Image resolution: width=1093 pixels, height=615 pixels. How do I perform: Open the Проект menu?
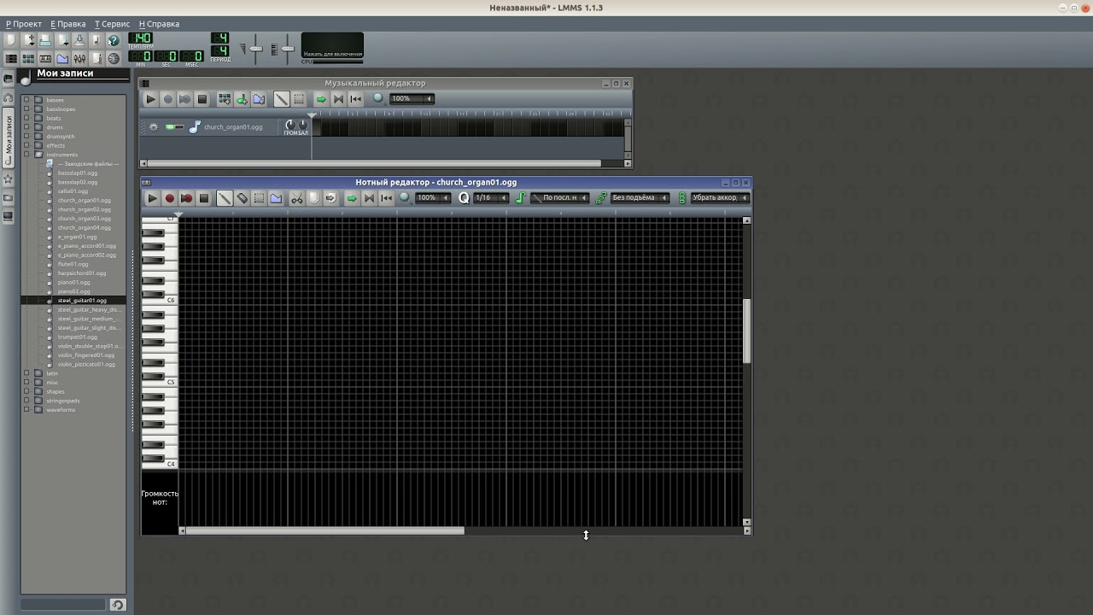click(24, 24)
